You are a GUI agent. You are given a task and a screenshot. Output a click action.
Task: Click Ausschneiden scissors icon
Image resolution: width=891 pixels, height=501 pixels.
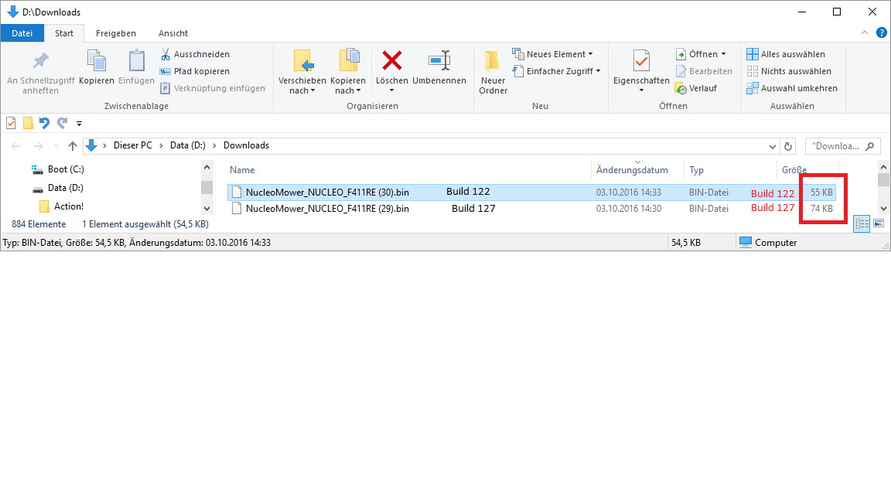(x=166, y=54)
